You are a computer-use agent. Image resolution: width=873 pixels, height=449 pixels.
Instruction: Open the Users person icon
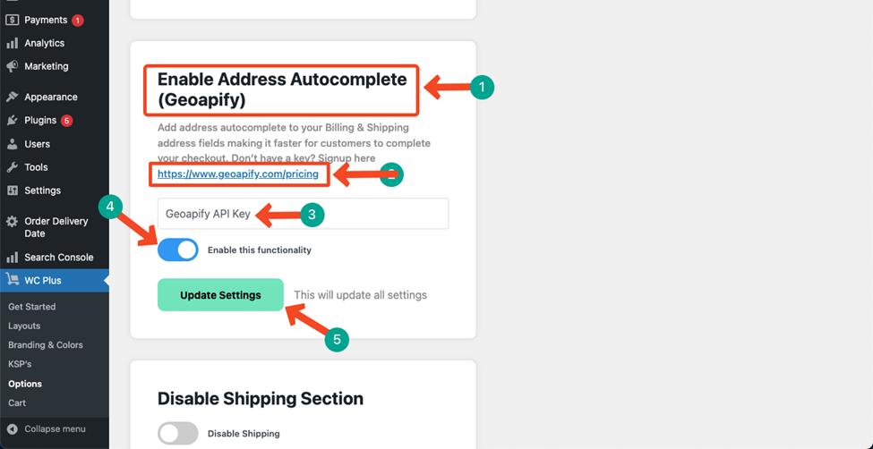click(x=13, y=144)
